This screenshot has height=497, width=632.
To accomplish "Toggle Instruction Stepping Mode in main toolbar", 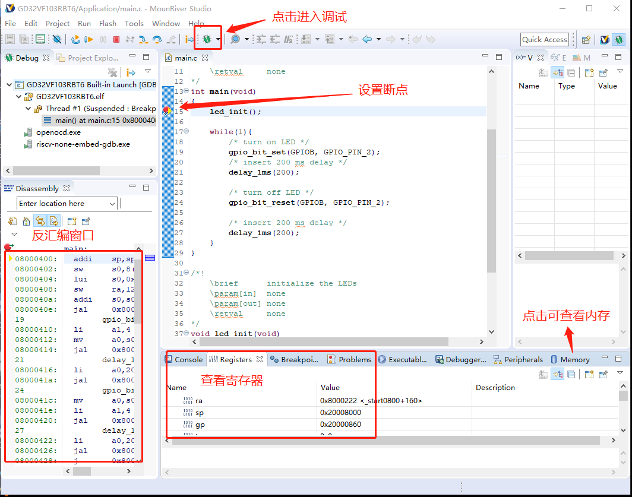I will (x=189, y=39).
